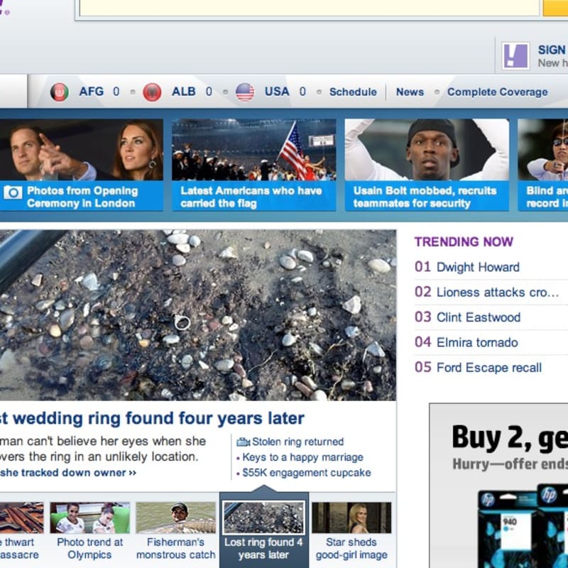Click the Photo trend at Olympics thumbnail image
This screenshot has height=568, width=568.
(90, 518)
